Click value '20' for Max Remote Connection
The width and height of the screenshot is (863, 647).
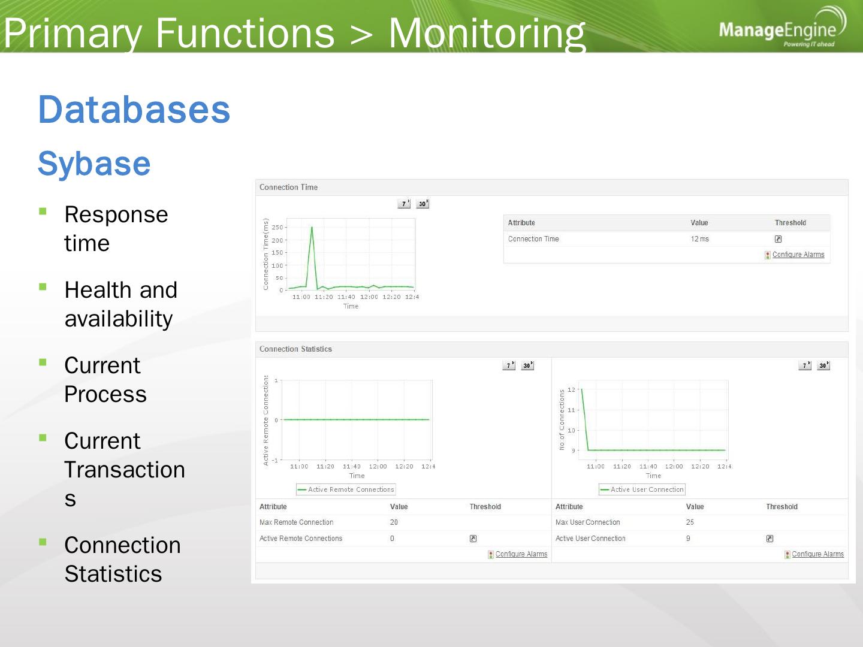pyautogui.click(x=394, y=522)
